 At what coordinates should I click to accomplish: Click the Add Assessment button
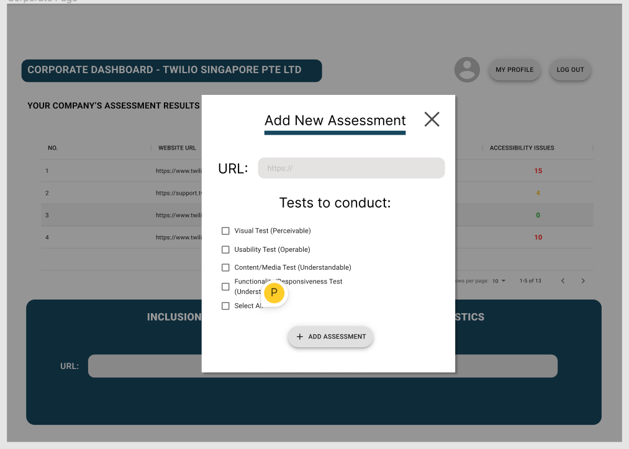[x=330, y=337]
